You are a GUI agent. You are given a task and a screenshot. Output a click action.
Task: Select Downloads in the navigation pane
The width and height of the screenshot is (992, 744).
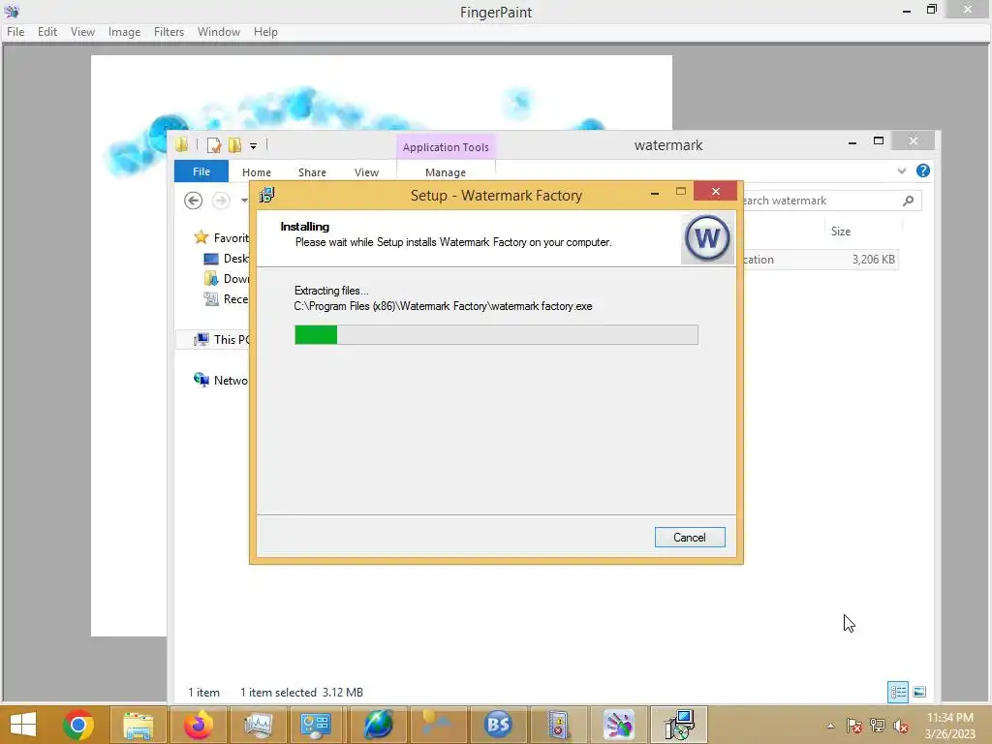point(226,278)
